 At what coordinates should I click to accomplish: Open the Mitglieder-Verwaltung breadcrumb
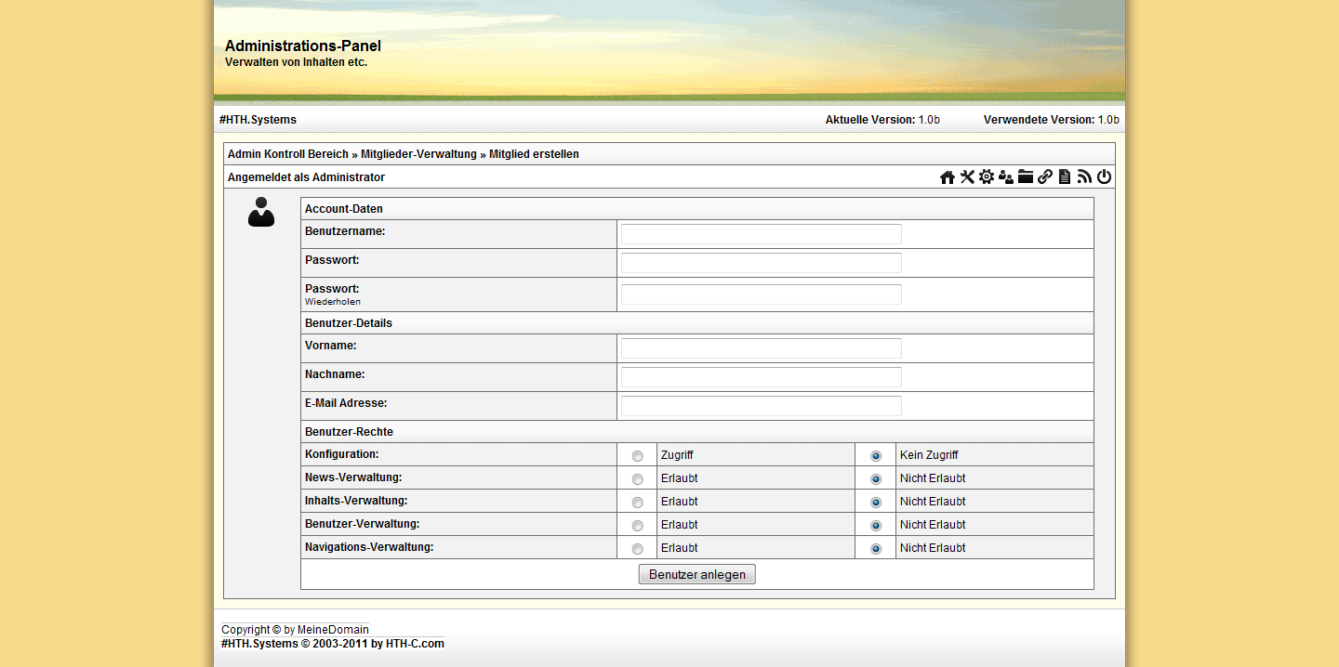coord(418,154)
